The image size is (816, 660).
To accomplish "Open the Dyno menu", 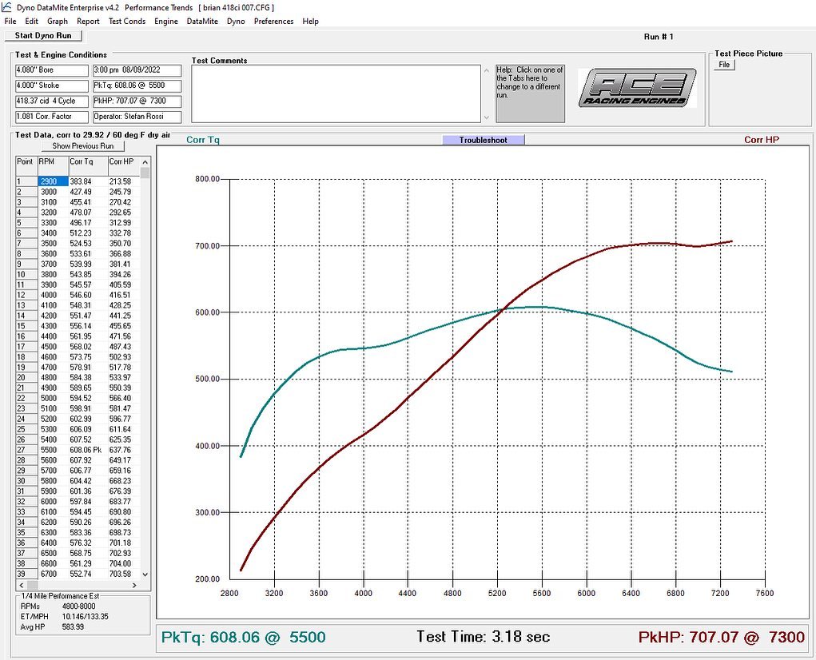I will (236, 22).
